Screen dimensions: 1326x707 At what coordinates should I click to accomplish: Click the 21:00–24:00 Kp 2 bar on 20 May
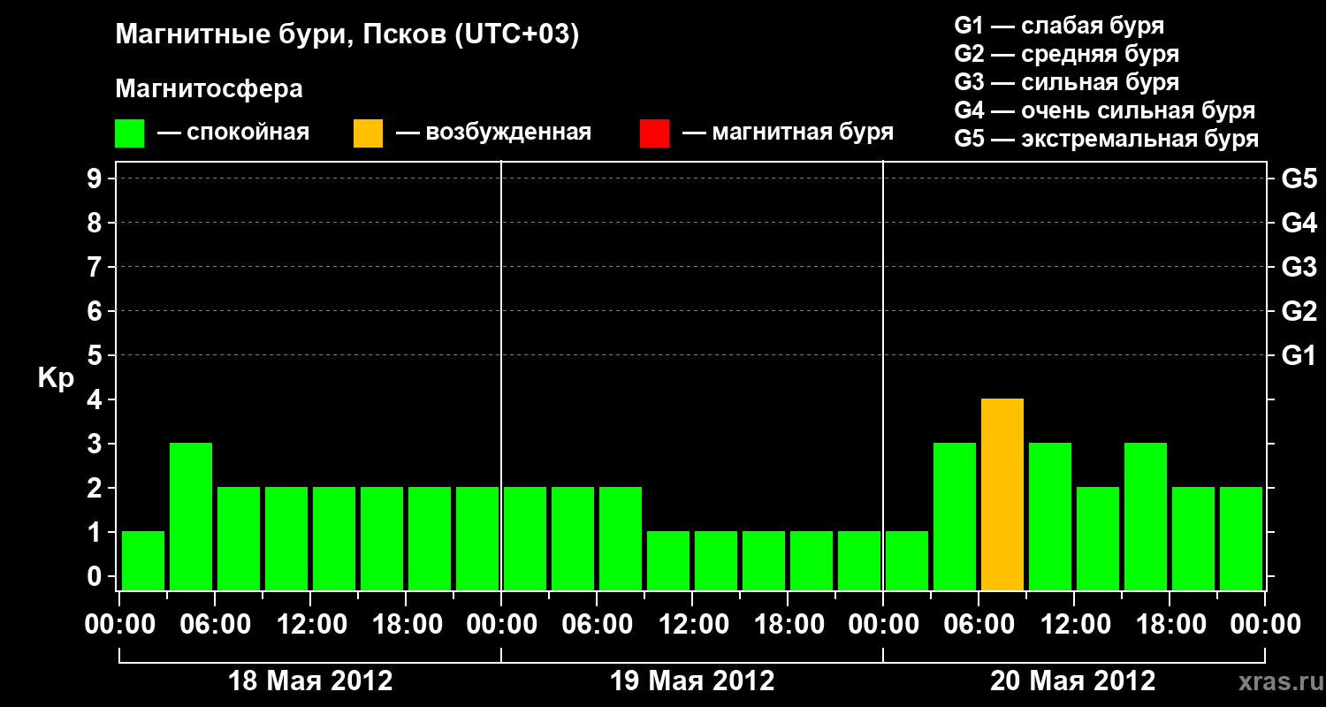pos(1241,538)
